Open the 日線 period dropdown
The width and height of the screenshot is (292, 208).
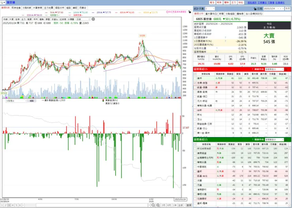coord(83,19)
